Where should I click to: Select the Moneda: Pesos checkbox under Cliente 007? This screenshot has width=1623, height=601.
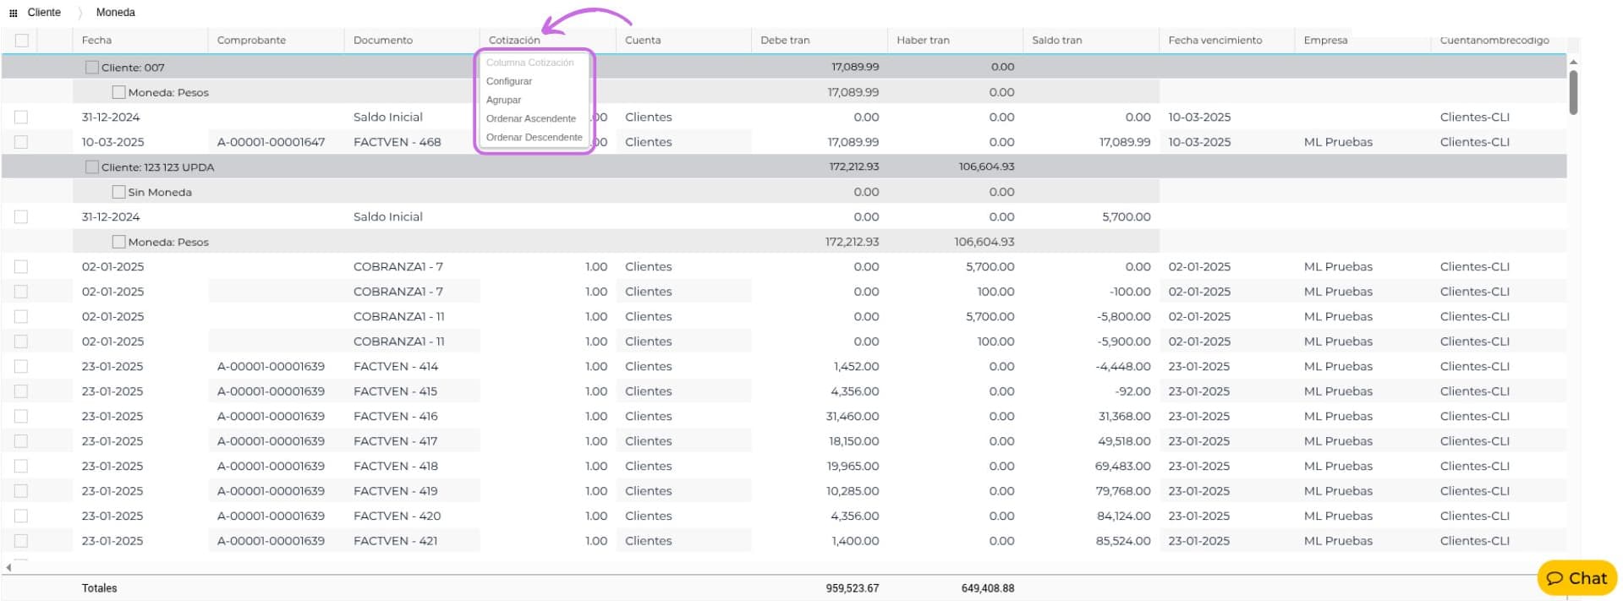point(118,92)
